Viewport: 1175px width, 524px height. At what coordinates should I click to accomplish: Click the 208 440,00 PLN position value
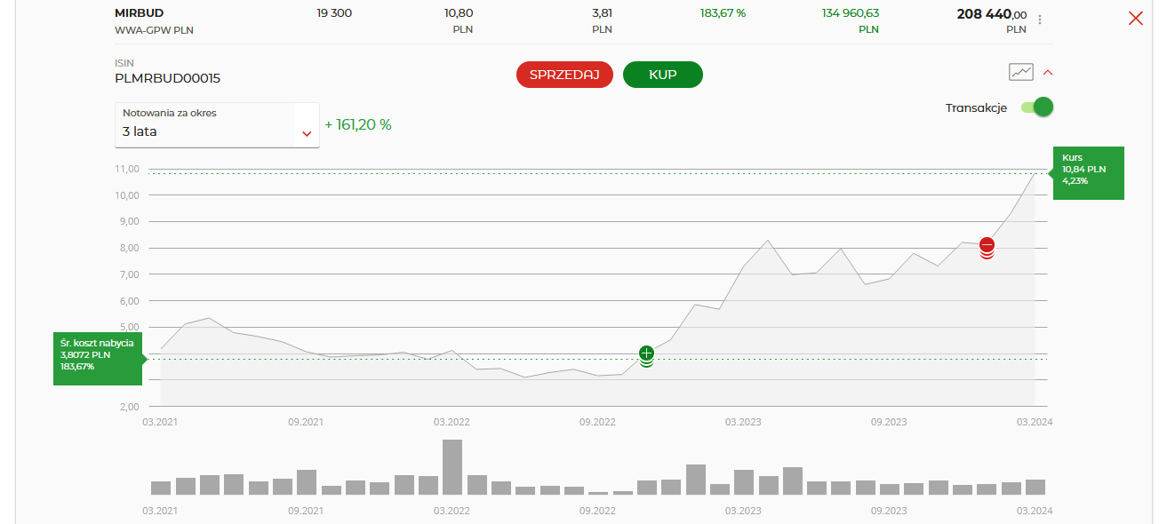[x=991, y=14]
